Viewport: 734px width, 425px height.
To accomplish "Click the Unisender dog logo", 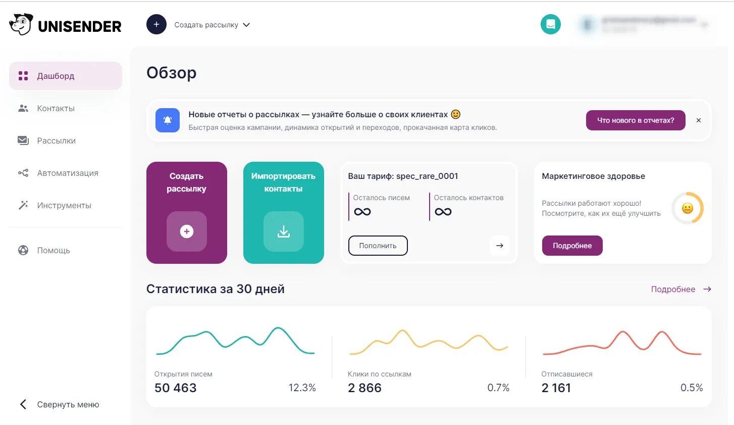I will pos(21,24).
